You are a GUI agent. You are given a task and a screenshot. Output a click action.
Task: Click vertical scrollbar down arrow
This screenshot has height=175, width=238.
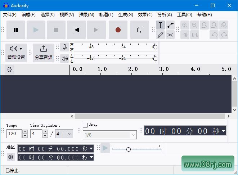[234, 110]
